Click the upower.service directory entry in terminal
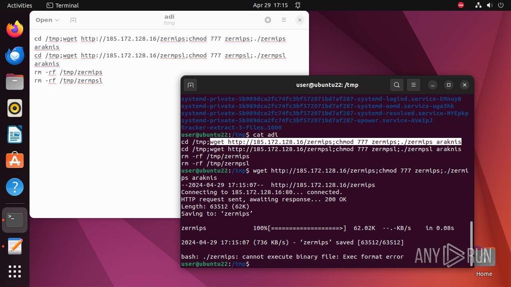 pos(307,120)
